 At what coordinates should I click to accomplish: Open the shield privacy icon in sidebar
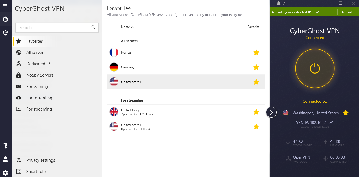click(x=5, y=33)
